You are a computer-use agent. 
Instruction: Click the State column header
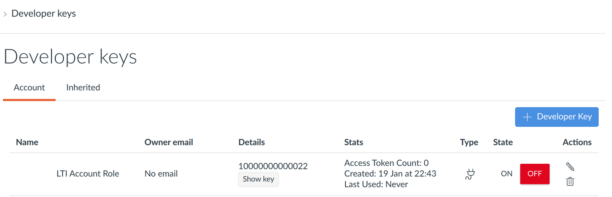(x=503, y=142)
